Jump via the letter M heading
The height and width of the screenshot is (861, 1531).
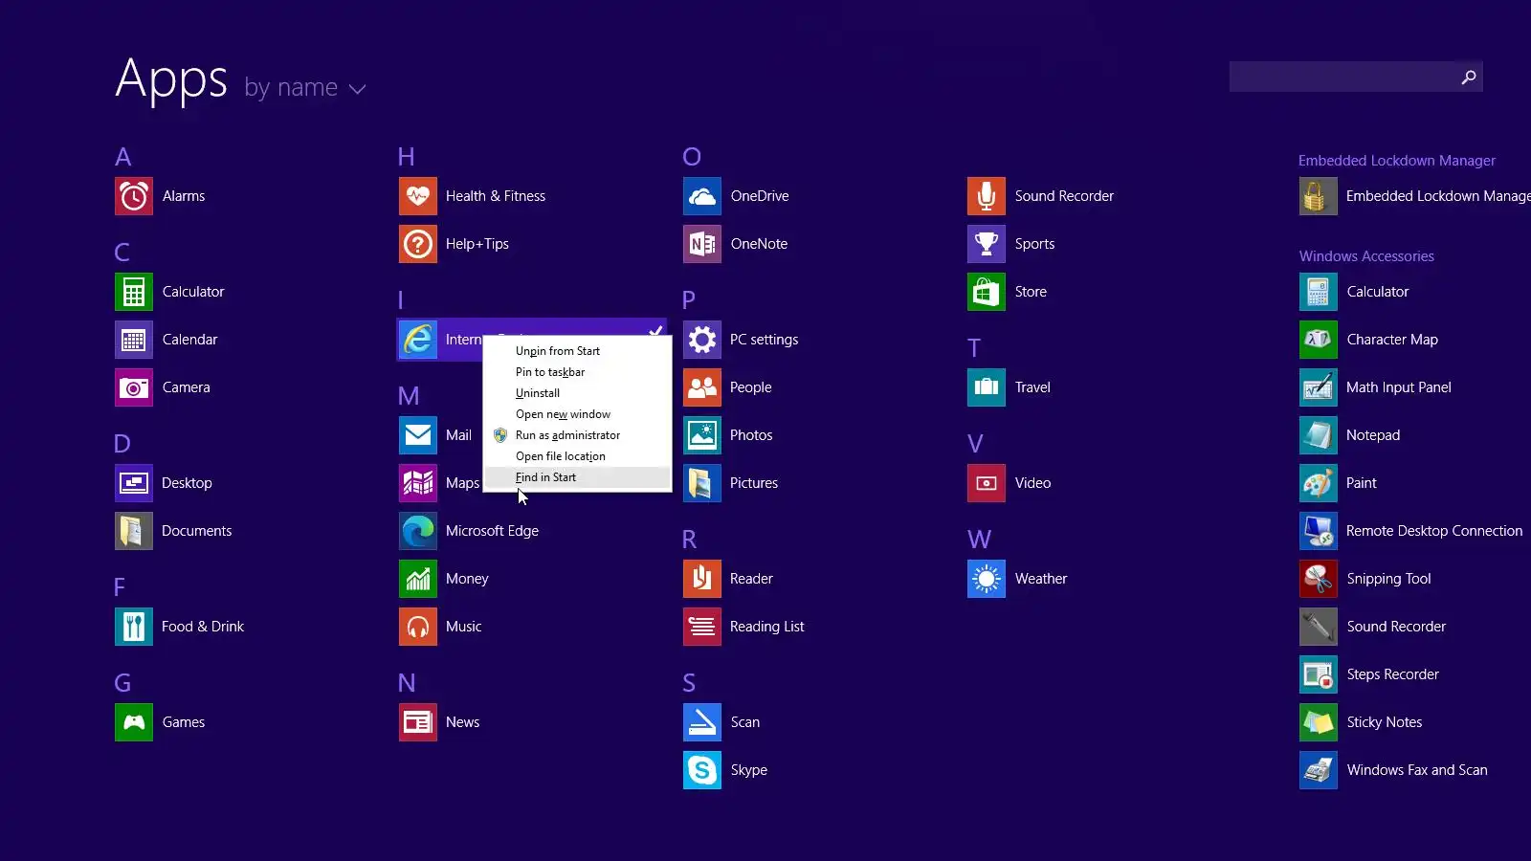coord(409,396)
